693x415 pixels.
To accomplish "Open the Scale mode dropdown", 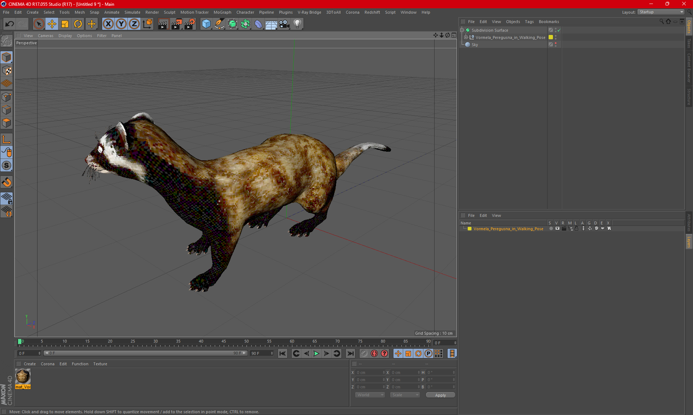I will click(x=405, y=395).
